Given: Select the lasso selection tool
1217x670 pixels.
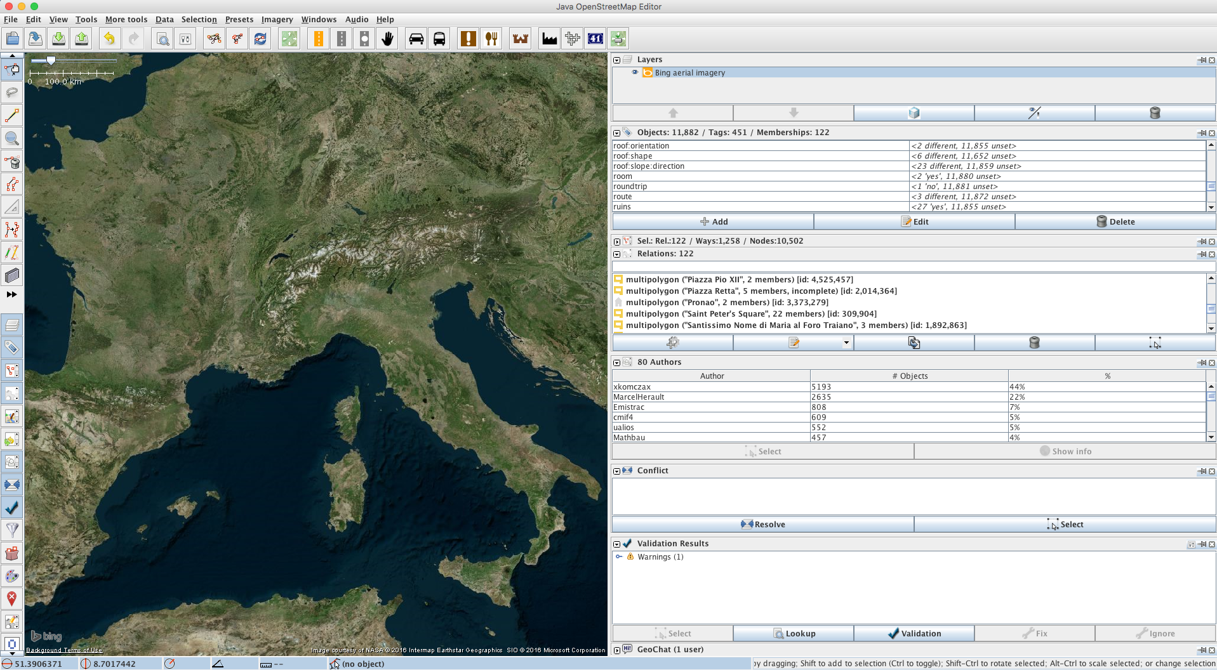Looking at the screenshot, I should 11,93.
